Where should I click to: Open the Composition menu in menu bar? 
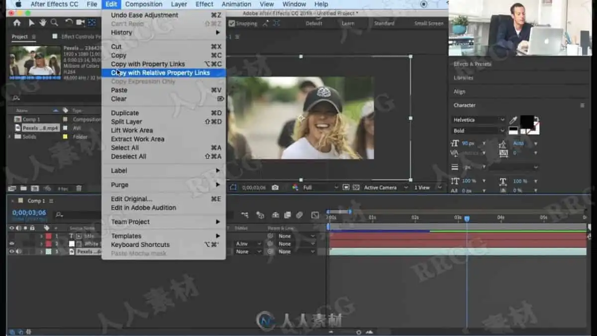pyautogui.click(x=143, y=4)
